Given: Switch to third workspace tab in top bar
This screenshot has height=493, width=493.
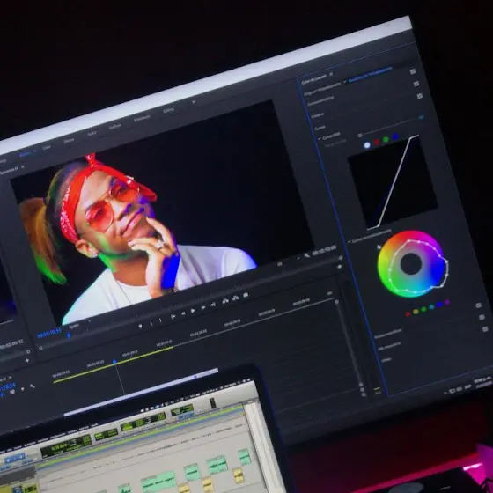Looking at the screenshot, I should pos(69,140).
